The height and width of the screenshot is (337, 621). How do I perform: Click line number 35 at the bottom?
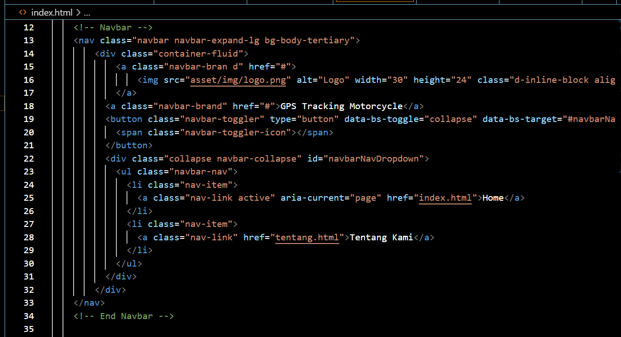pos(29,329)
